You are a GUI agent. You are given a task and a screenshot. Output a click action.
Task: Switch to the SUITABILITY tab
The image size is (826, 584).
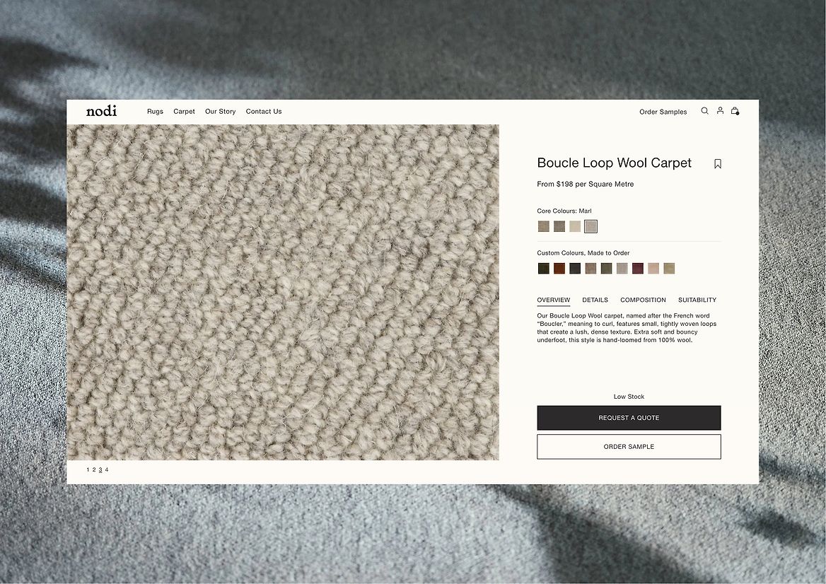click(697, 300)
